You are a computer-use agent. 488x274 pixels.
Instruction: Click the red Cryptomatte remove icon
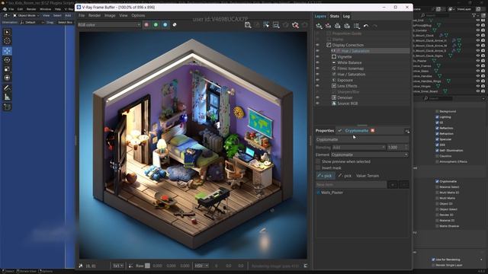click(373, 131)
